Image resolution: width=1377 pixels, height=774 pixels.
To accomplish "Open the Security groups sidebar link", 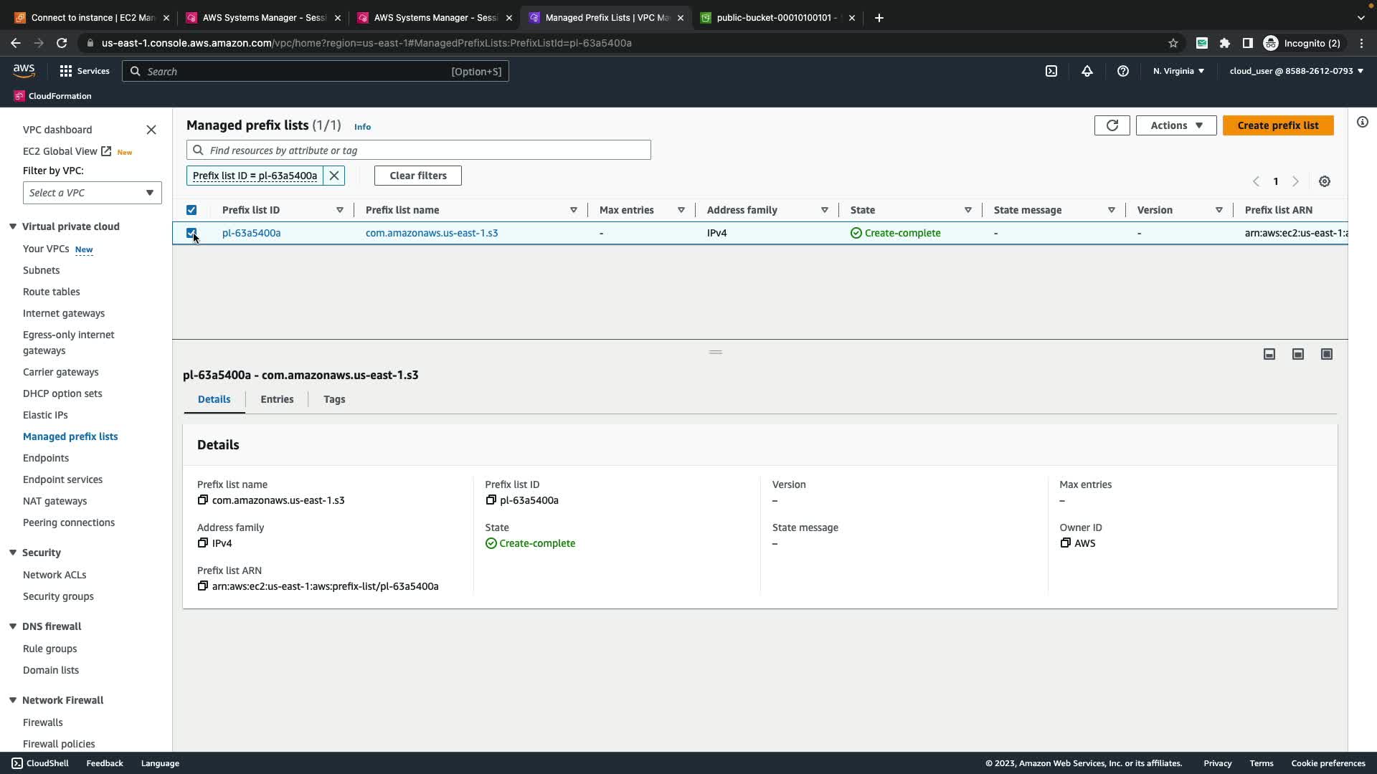I will click(58, 596).
